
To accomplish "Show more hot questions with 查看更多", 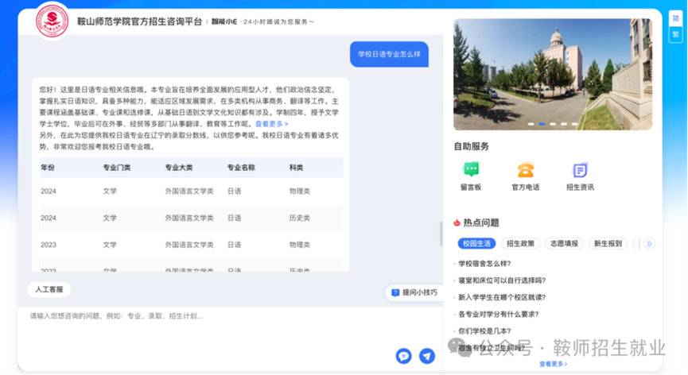I will click(x=554, y=364).
